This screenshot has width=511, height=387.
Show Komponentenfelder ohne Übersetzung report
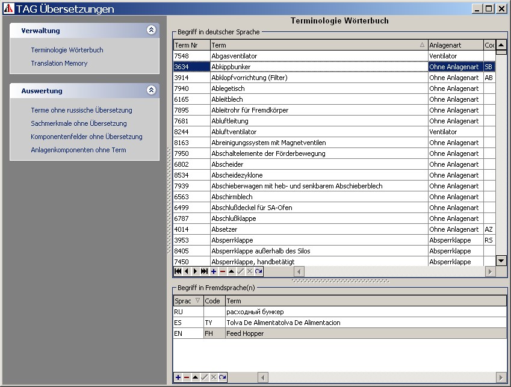[x=87, y=137]
